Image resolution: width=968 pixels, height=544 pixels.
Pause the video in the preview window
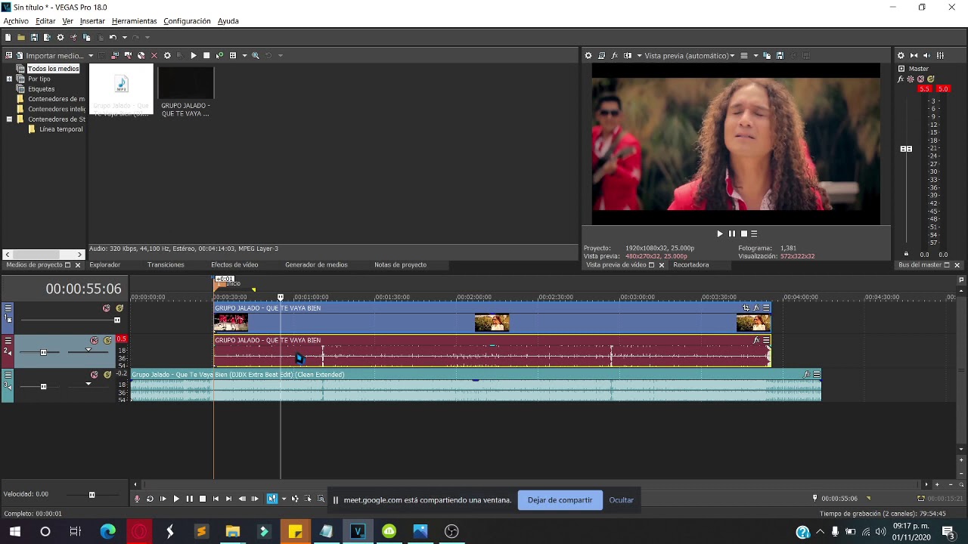point(731,233)
